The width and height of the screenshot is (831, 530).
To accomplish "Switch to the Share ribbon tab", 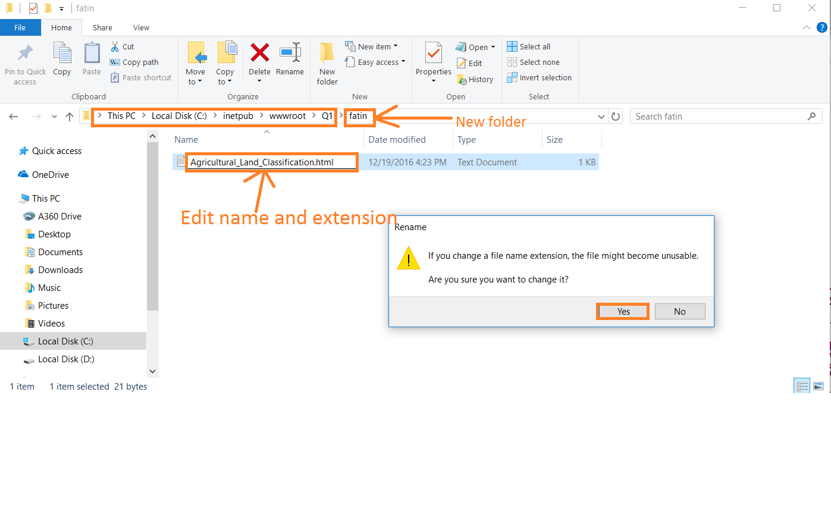I will [102, 27].
